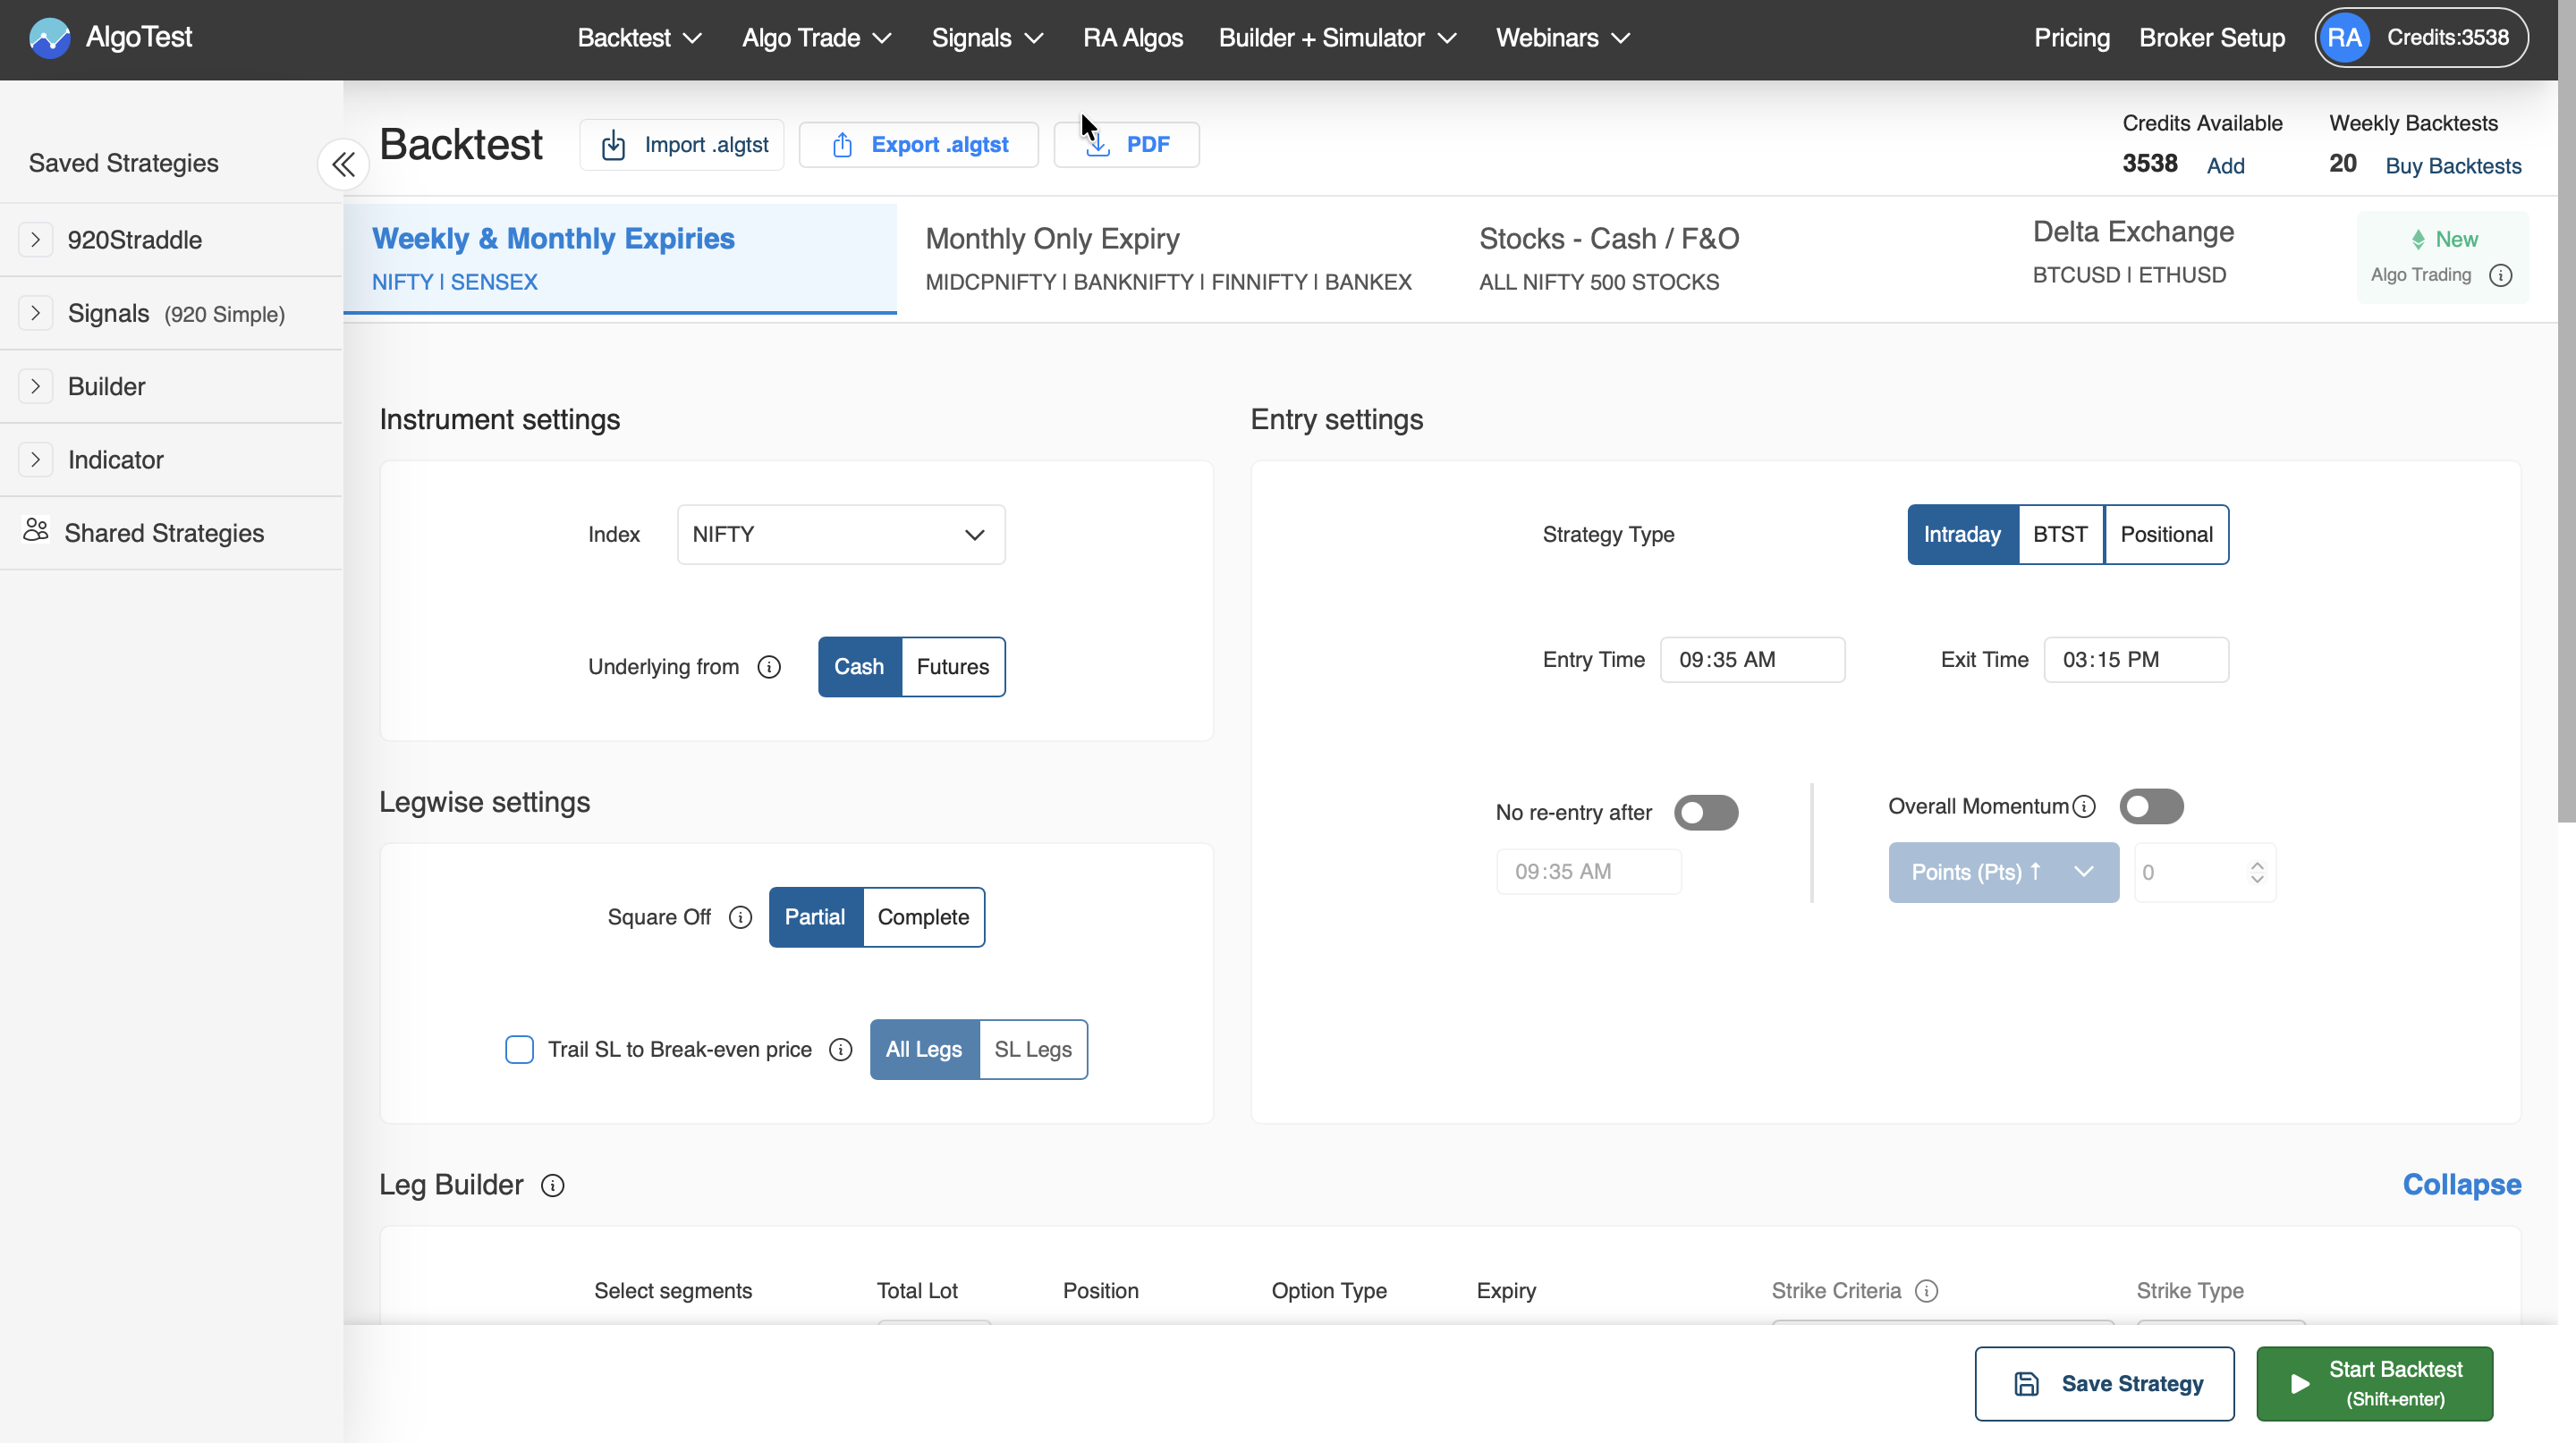Click info icon next to Leg Builder
The image size is (2576, 1443).
(x=552, y=1186)
